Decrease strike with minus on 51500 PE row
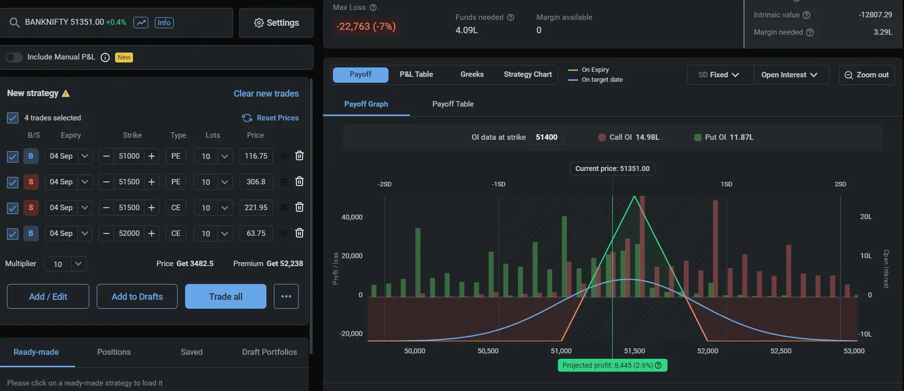 point(106,182)
